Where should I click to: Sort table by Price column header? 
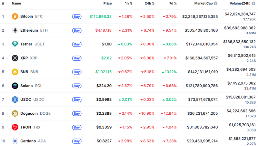(x=107, y=3)
